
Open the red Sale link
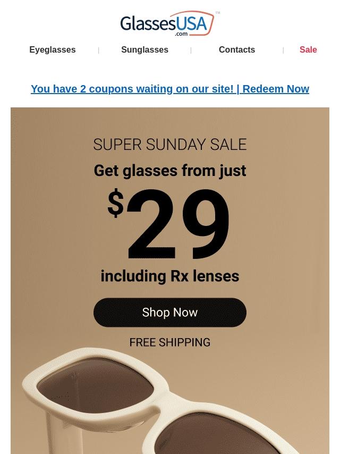308,49
